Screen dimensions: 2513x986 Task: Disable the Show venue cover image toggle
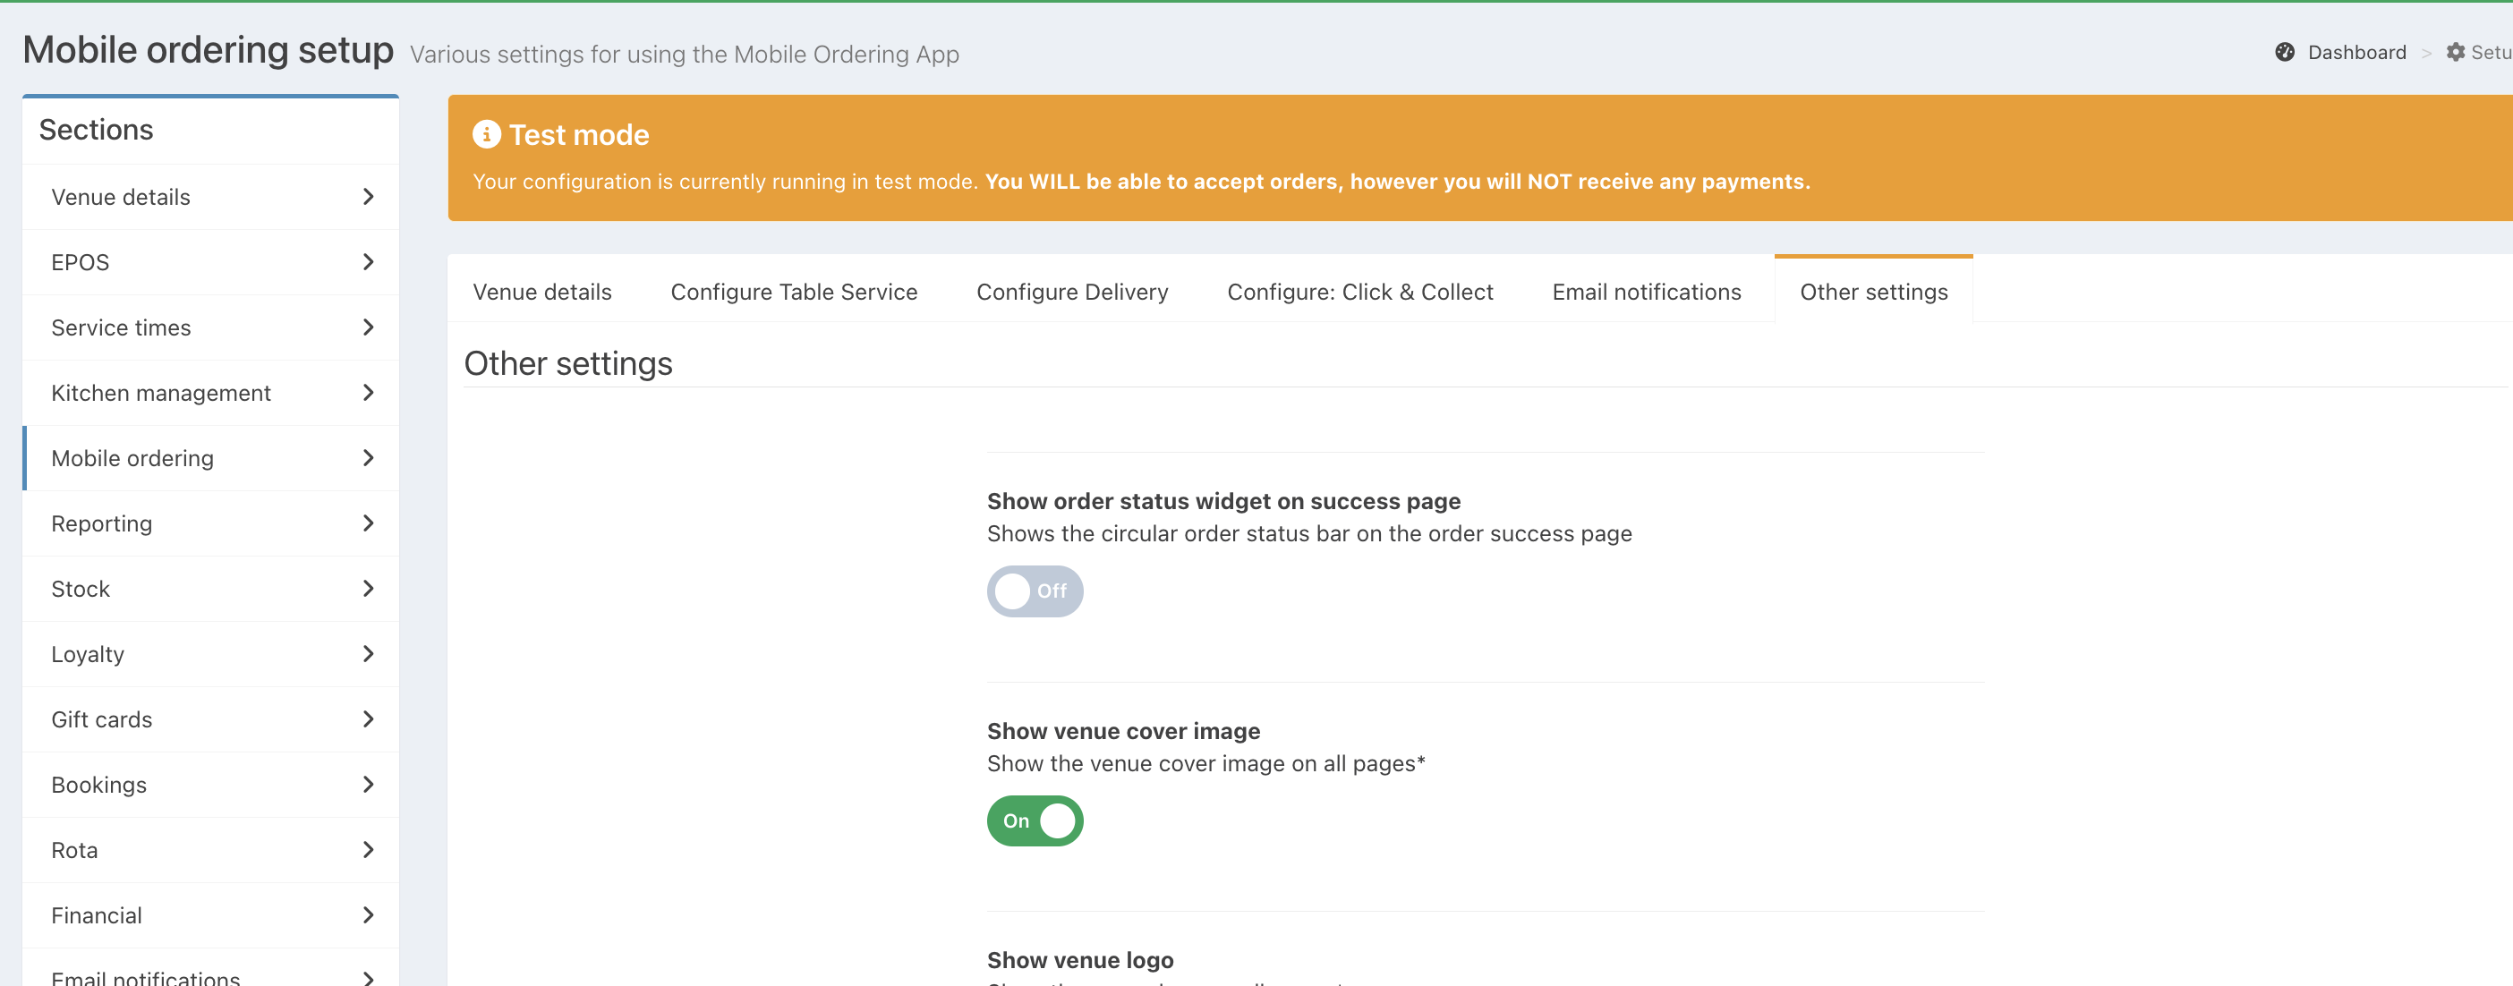[1034, 821]
